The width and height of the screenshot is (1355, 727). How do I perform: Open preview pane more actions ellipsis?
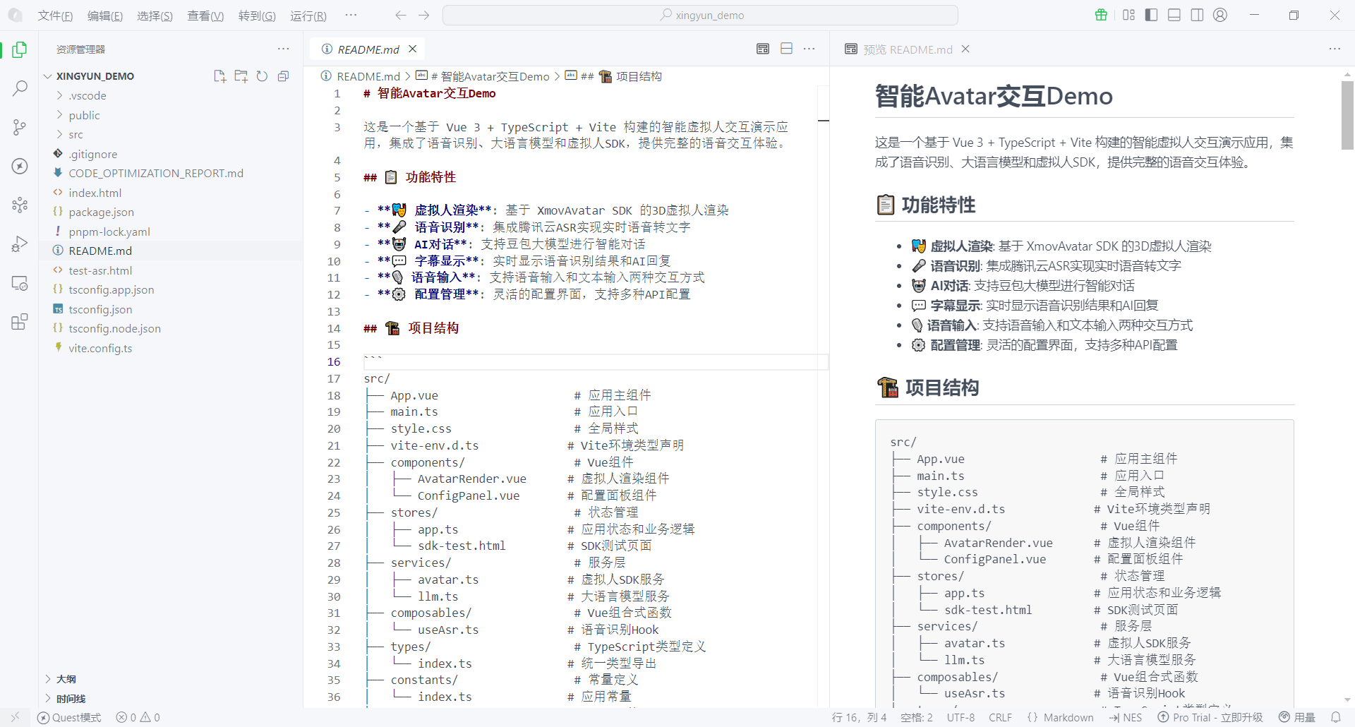[1335, 49]
